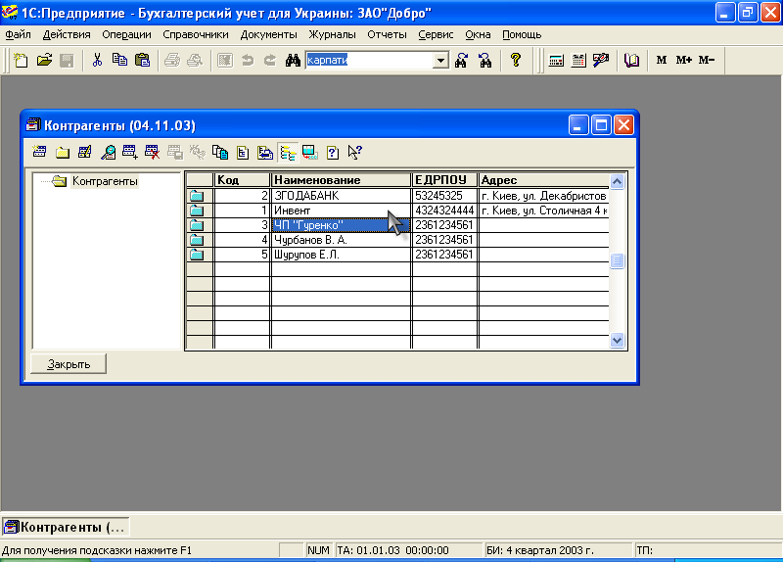Click the open book icon in main toolbar
783x562 pixels.
point(631,61)
